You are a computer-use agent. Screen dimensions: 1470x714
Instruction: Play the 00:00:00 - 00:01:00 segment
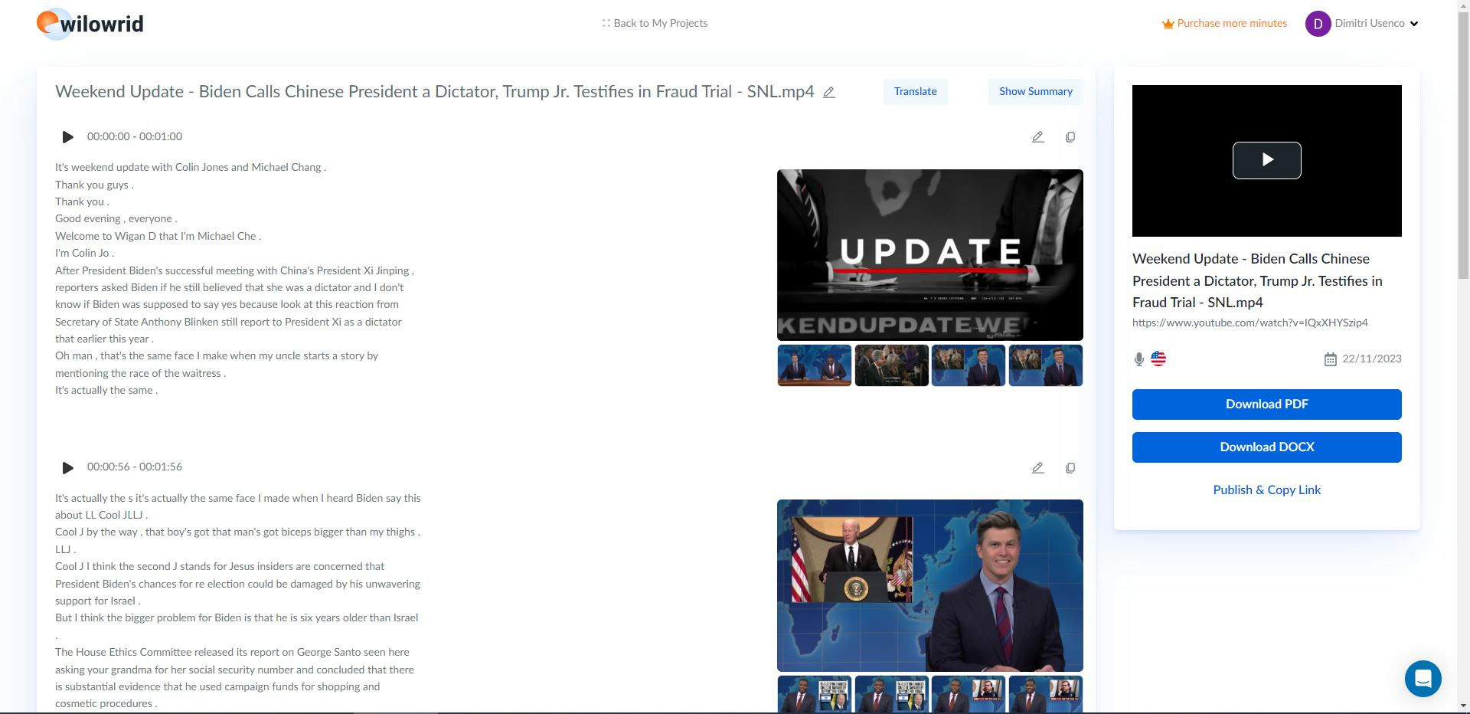coord(67,137)
